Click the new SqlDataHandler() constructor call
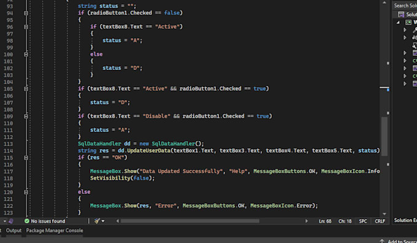This screenshot has width=417, height=243. [x=172, y=144]
